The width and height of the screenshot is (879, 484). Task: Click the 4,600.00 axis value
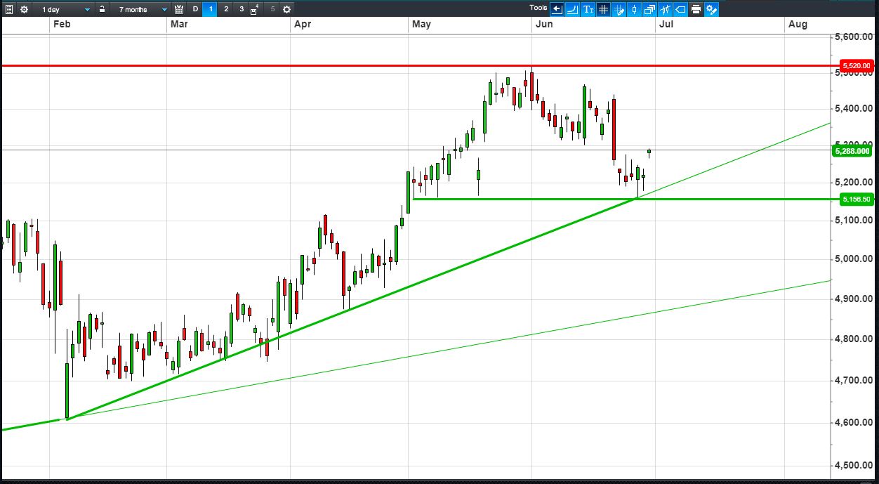point(854,422)
